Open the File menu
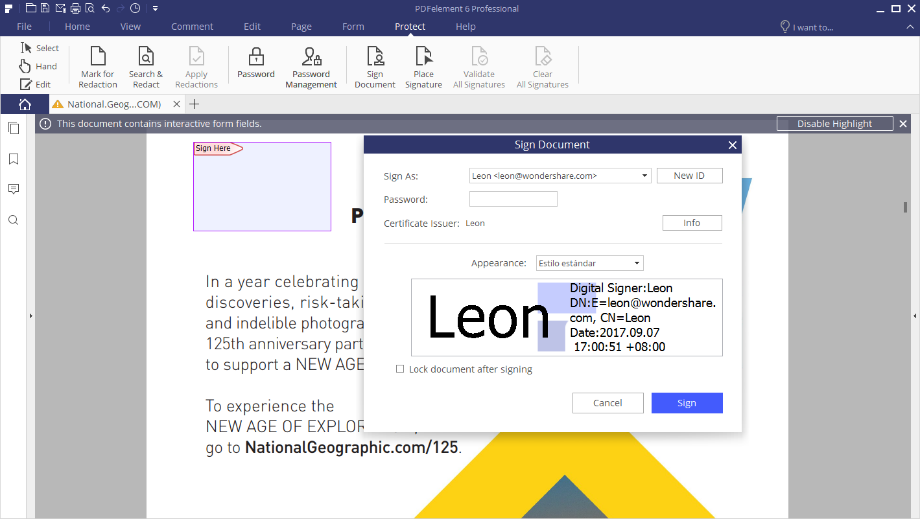 coord(24,27)
